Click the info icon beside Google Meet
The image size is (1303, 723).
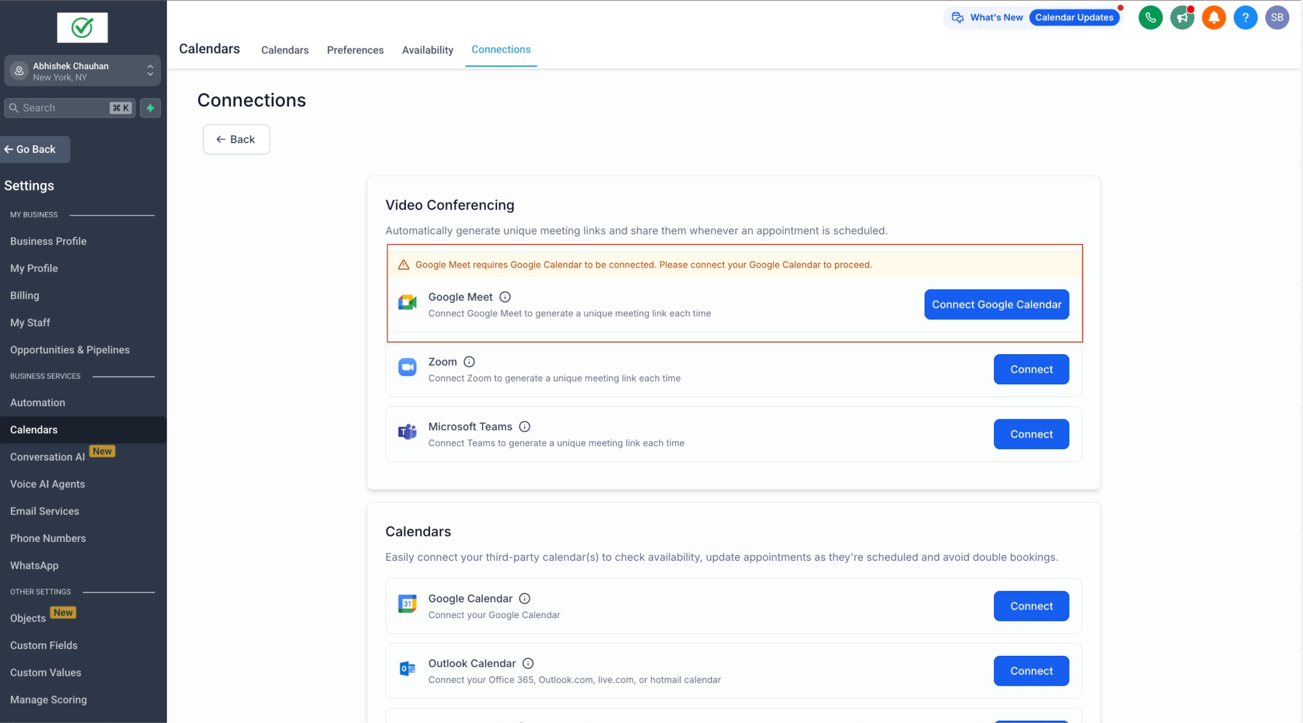505,297
